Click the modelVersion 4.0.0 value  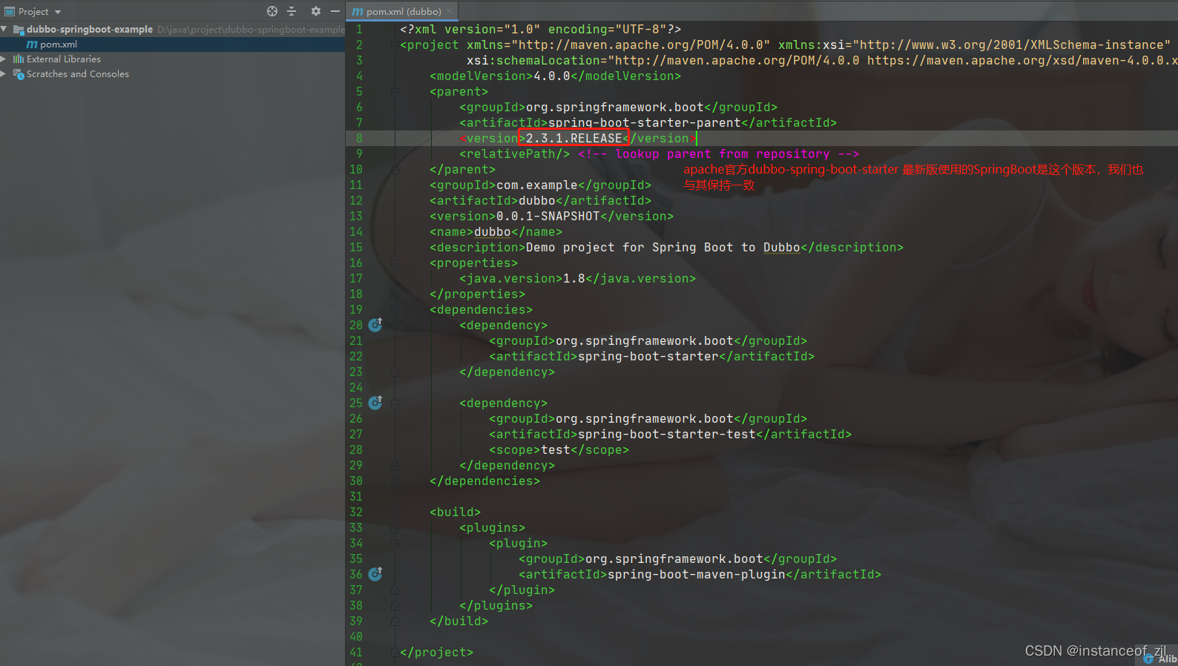point(552,76)
